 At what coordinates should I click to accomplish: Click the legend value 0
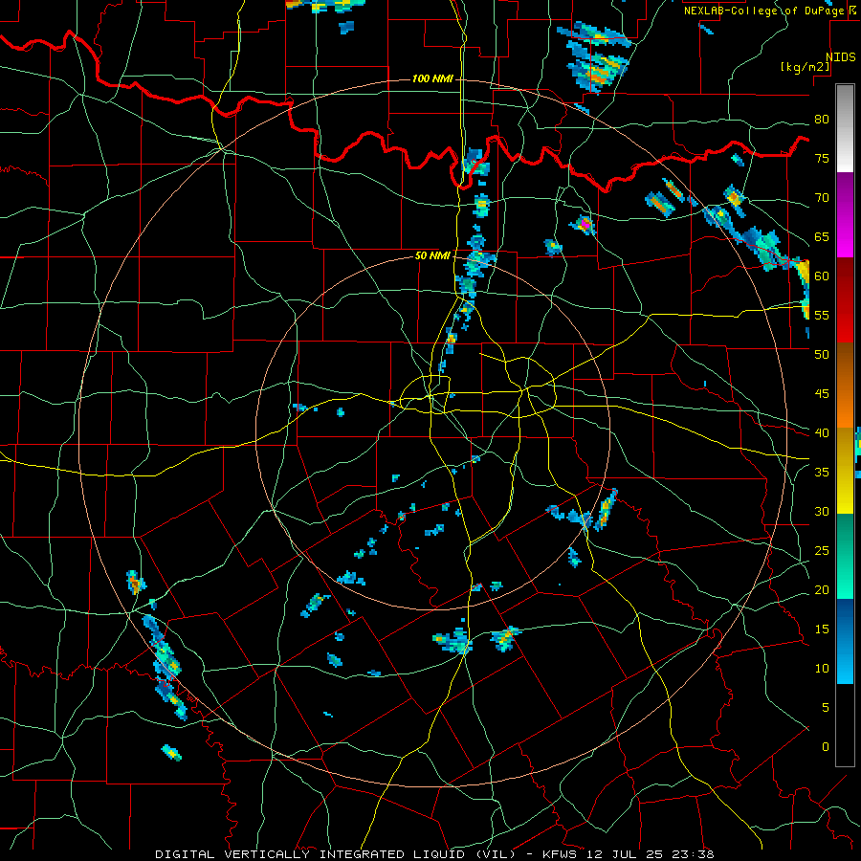826,747
